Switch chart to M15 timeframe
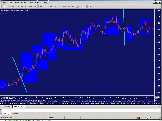Image resolution: width=162 pixels, height=121 pixels. click(17, 7)
